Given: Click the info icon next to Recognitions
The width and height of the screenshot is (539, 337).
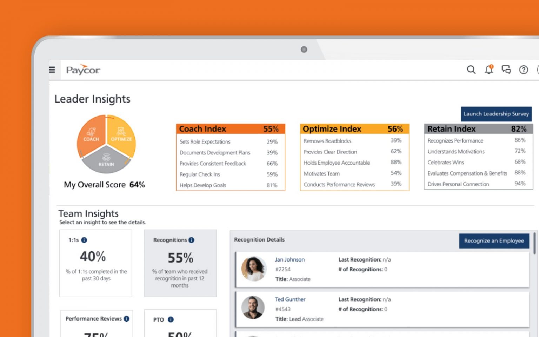Looking at the screenshot, I should [191, 240].
